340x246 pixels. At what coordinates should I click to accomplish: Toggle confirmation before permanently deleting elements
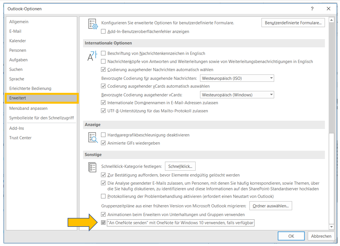pos(103,175)
